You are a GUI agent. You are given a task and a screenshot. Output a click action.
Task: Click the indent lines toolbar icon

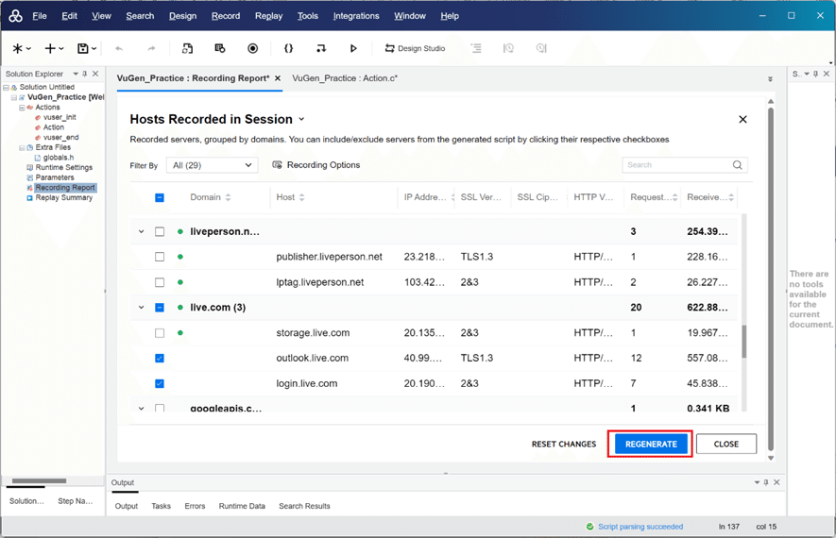coord(476,48)
